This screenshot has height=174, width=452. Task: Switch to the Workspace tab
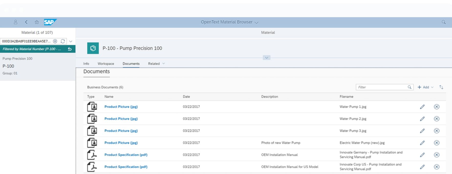click(x=106, y=64)
